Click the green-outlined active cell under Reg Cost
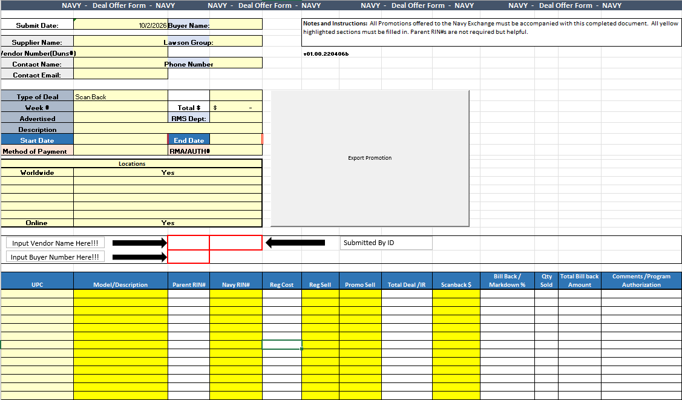Image resolution: width=682 pixels, height=400 pixels. pyautogui.click(x=282, y=345)
